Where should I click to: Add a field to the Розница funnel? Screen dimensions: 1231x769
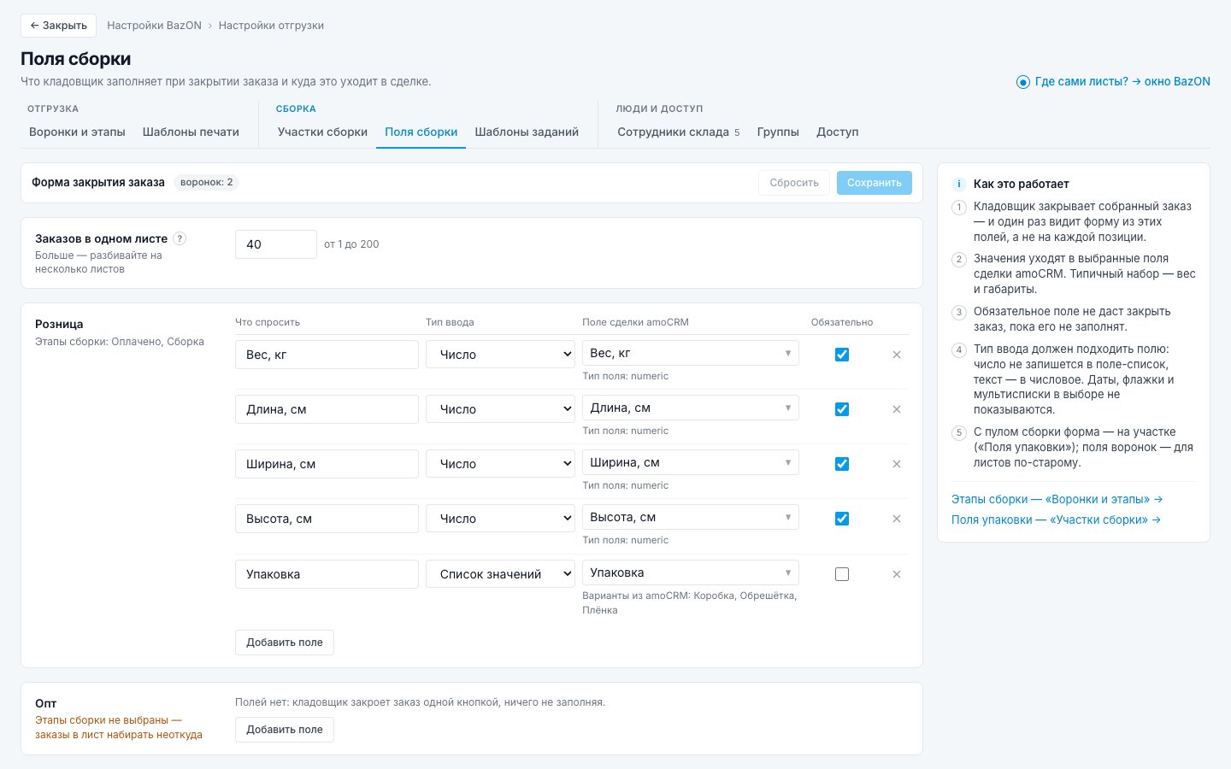point(285,643)
